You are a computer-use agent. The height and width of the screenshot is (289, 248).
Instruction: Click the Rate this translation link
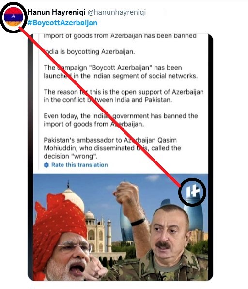(79, 165)
